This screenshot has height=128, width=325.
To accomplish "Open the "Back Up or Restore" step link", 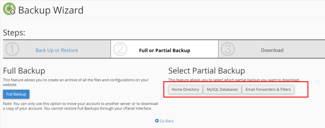I will pos(56,50).
